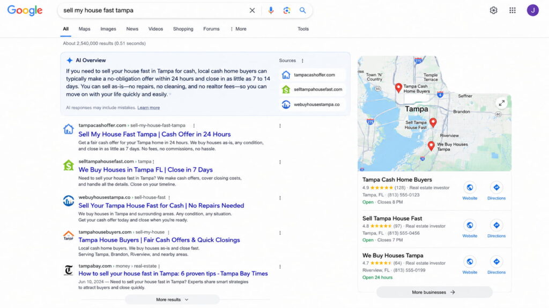Screen dimensions: 549x308
Task: Select Sell Tampa House Fast map pin
Action: point(433,122)
